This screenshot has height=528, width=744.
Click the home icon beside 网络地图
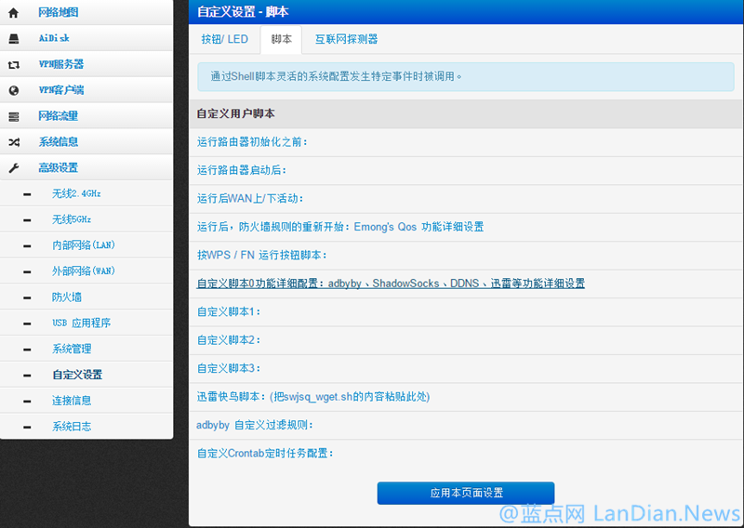[14, 13]
